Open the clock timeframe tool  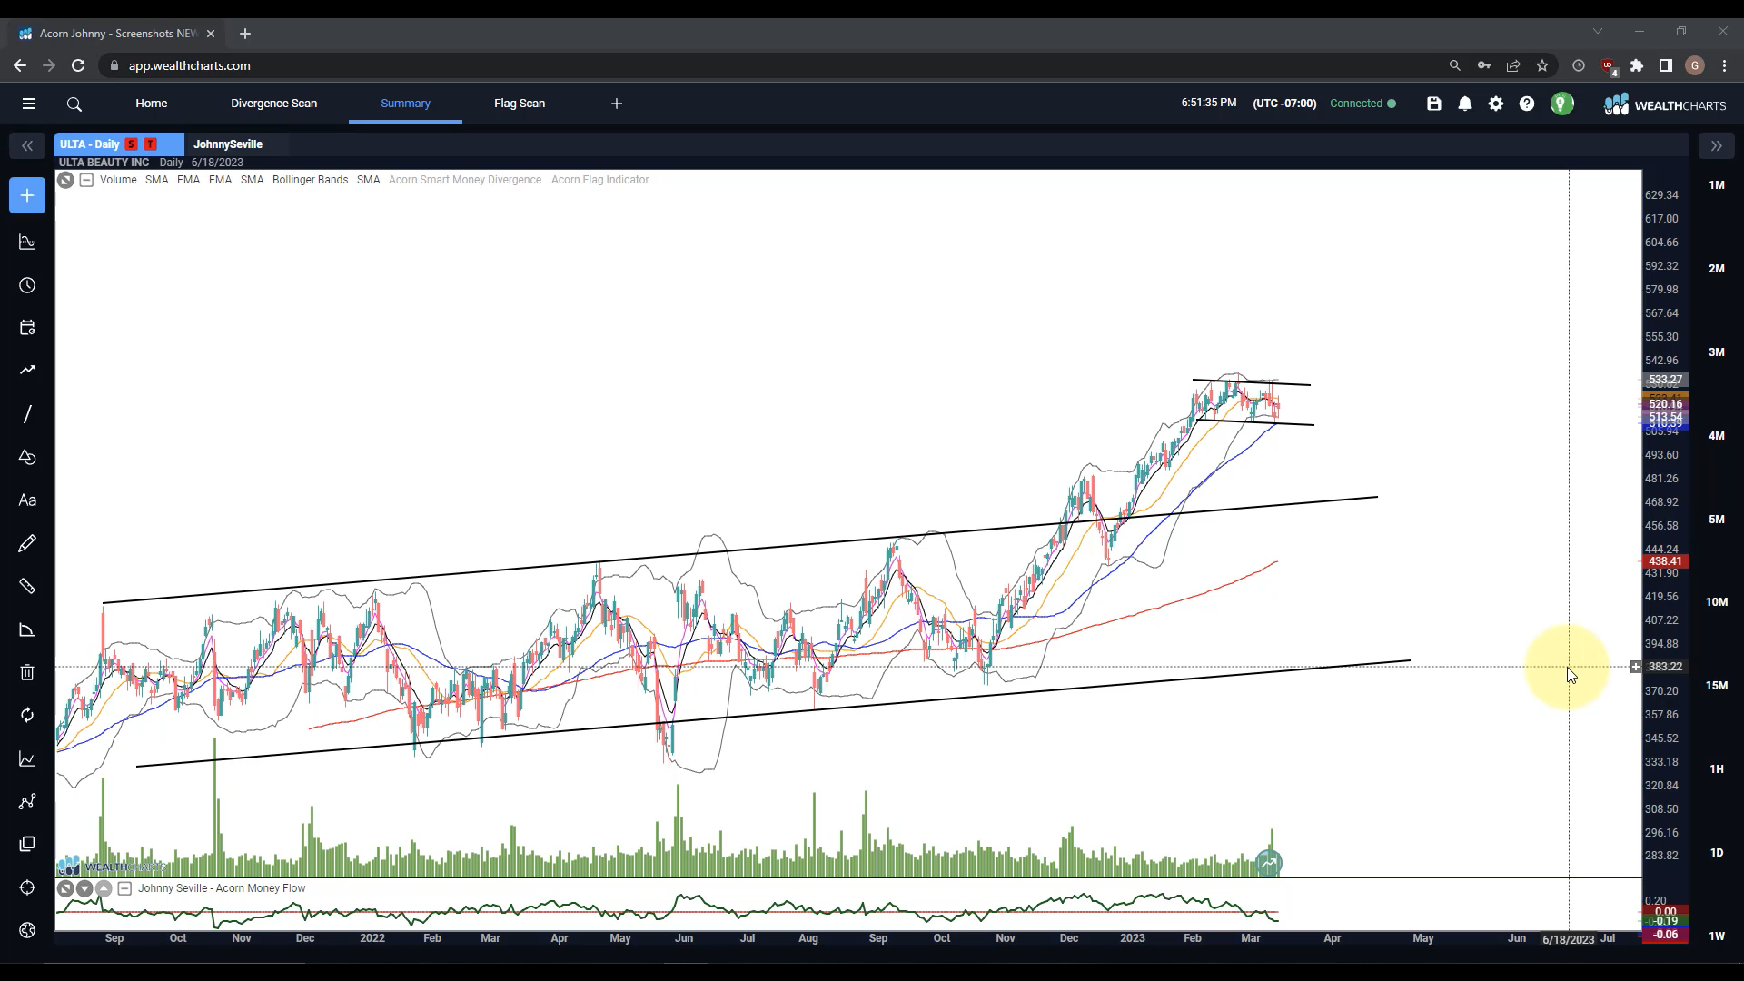tap(27, 285)
